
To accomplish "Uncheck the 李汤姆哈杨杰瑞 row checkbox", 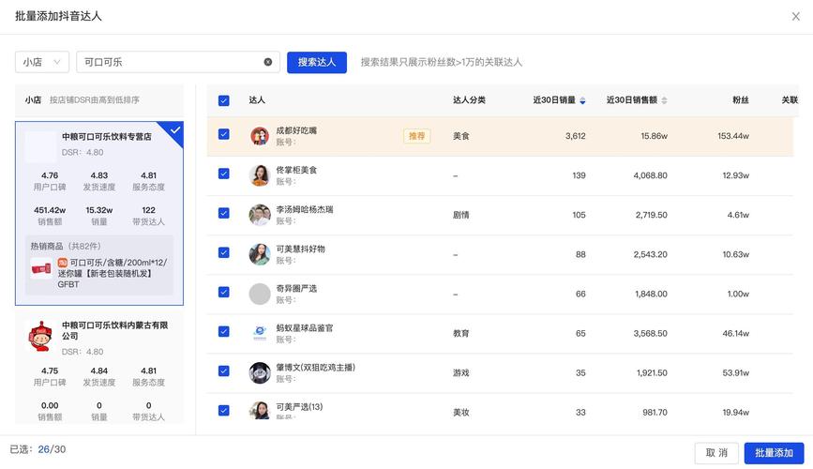I will [x=223, y=213].
